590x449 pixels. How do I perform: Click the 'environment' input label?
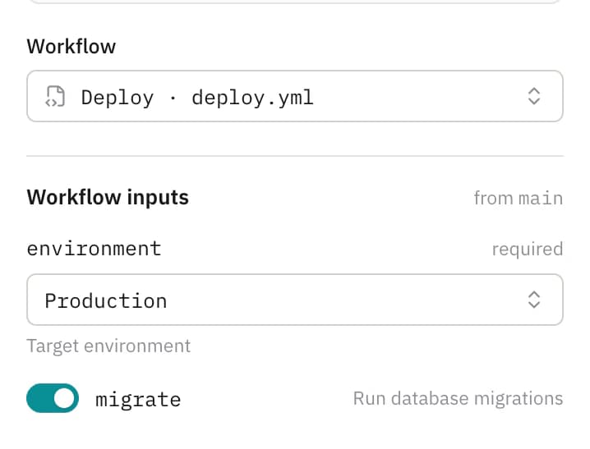point(94,249)
